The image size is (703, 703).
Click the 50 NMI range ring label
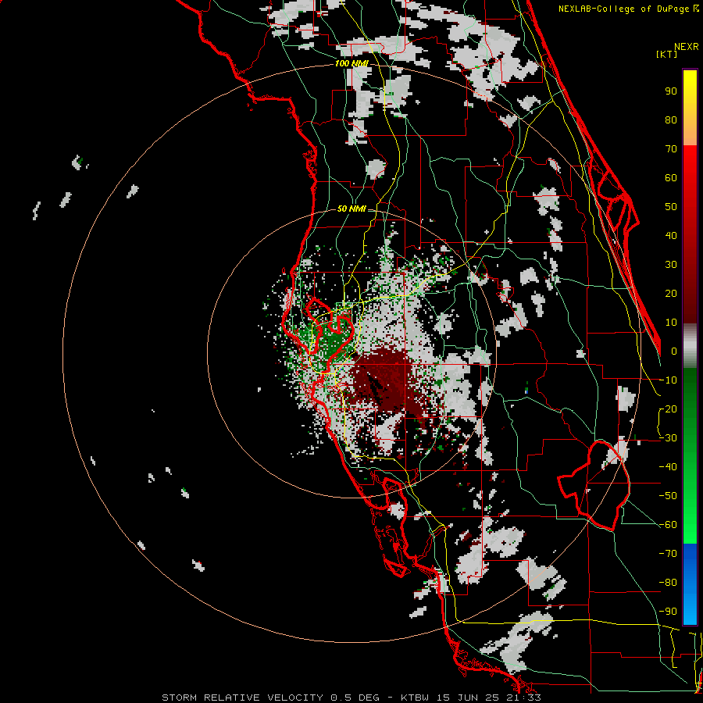coord(351,209)
